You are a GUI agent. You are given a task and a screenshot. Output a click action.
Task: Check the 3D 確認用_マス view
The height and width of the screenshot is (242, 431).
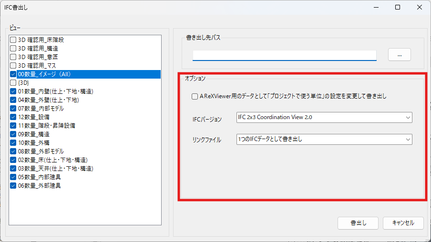point(13,66)
